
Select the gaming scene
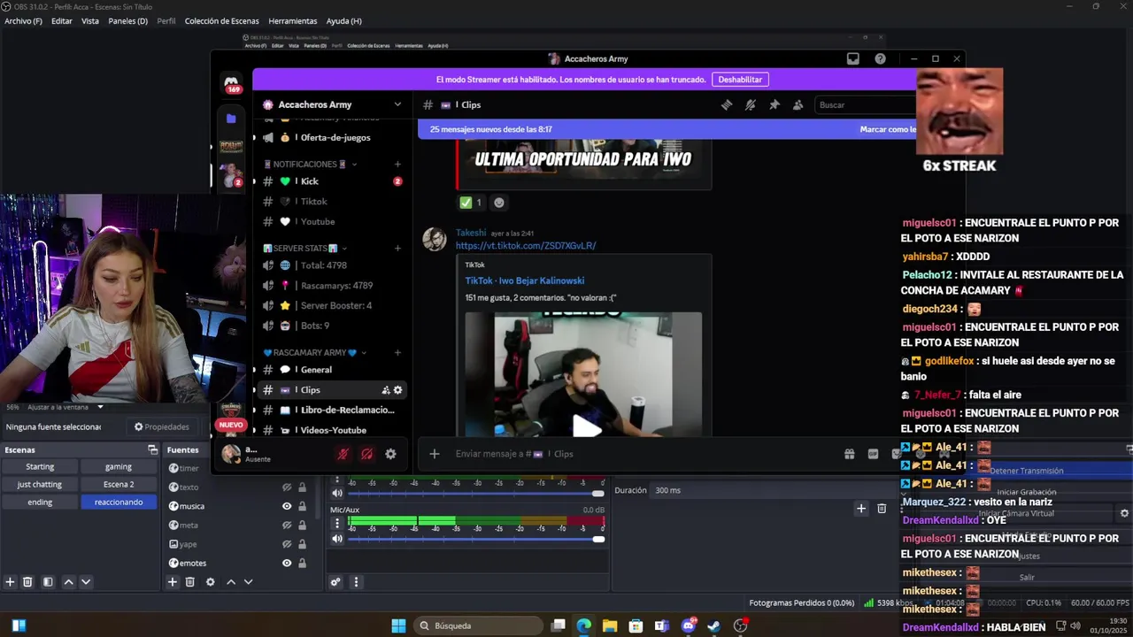coord(119,466)
